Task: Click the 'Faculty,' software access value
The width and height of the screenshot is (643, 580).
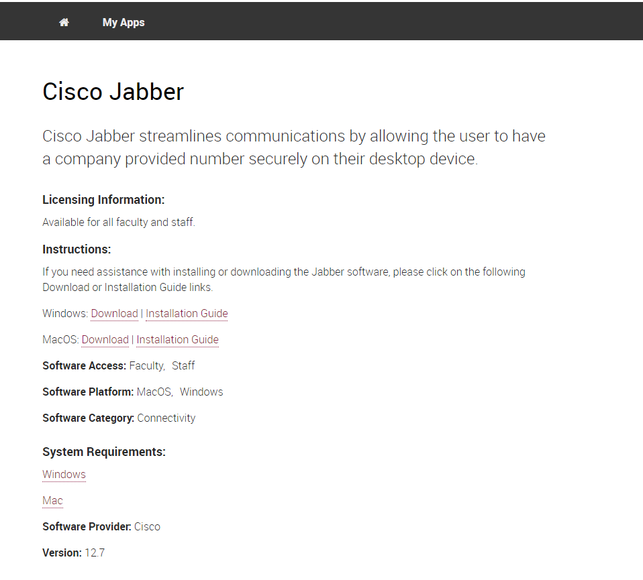Action: coord(147,366)
